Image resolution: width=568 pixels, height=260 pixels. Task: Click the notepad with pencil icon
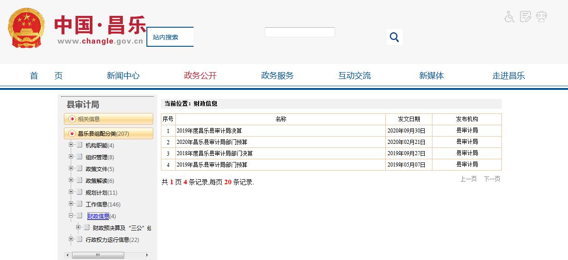(525, 17)
